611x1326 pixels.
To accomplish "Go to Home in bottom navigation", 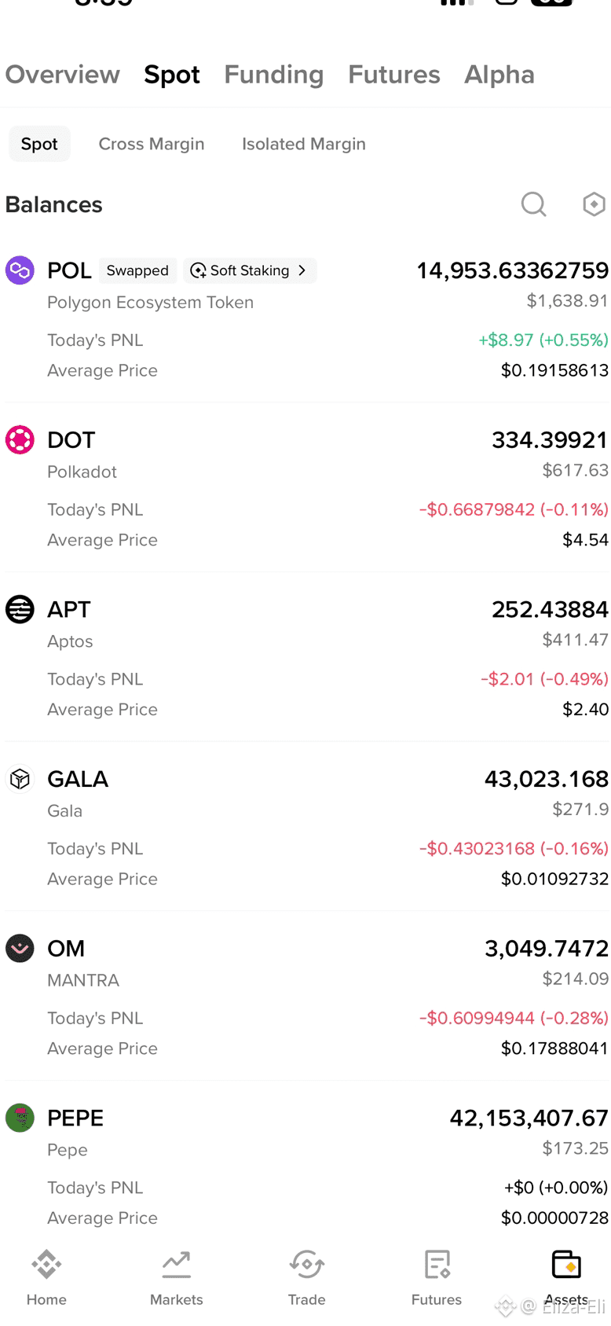I will [x=46, y=1278].
